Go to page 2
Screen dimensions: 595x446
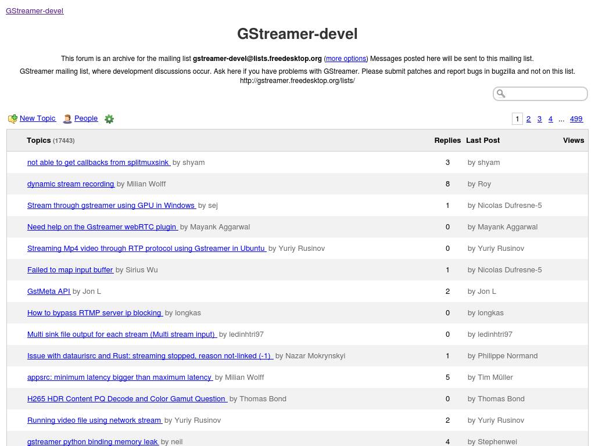pyautogui.click(x=529, y=118)
